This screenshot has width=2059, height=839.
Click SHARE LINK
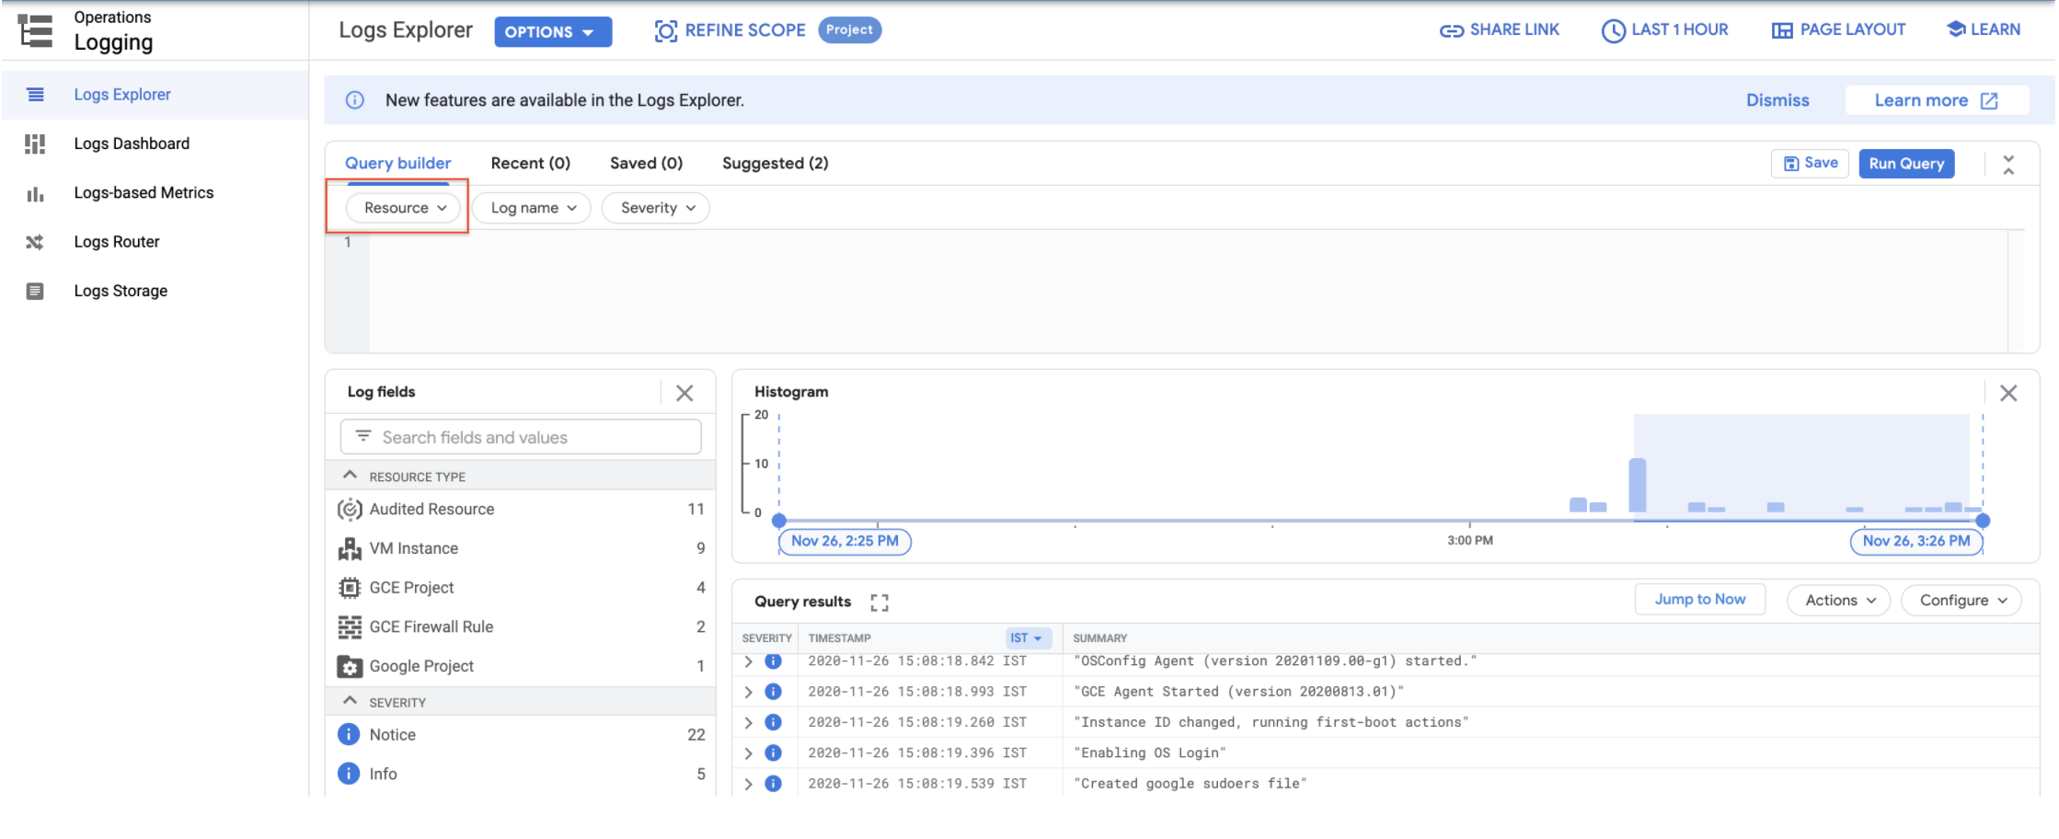pyautogui.click(x=1500, y=30)
